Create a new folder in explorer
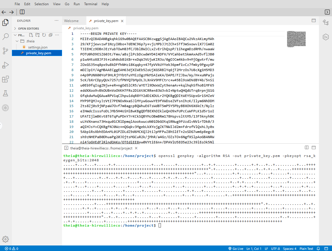Screen dimensions: 332x251 (x=37, y=35)
